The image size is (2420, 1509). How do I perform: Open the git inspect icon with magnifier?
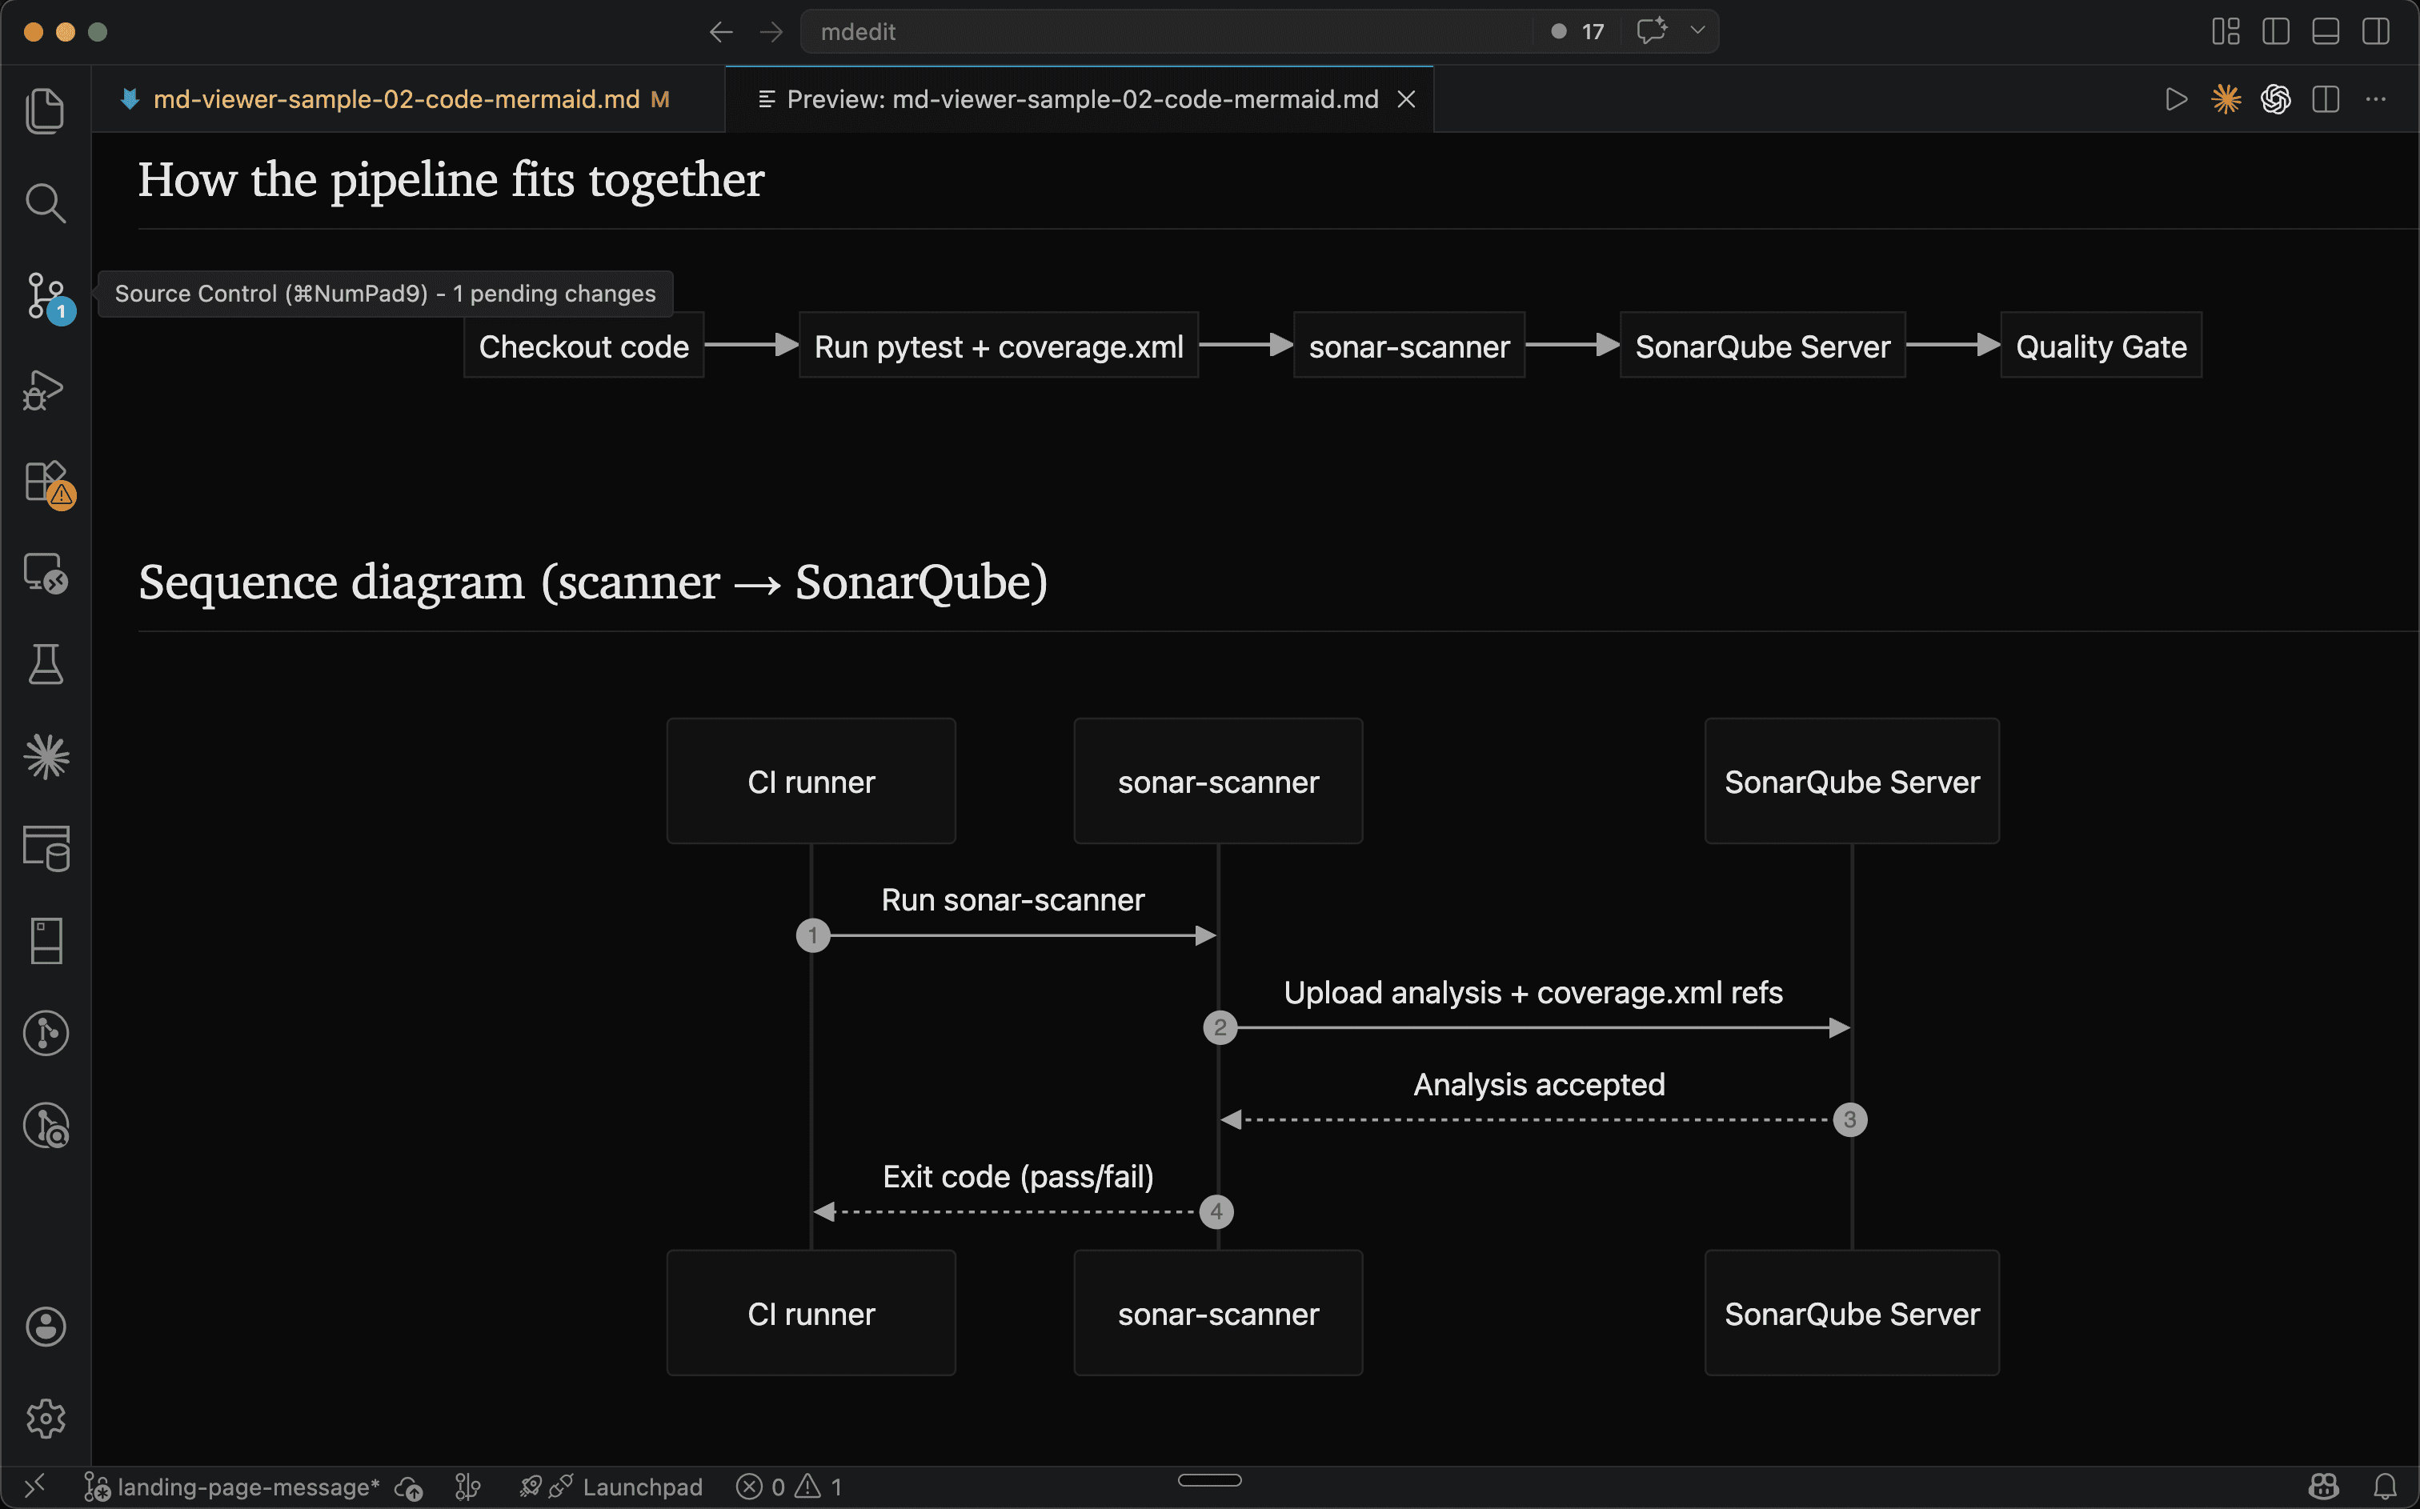pyautogui.click(x=45, y=1125)
